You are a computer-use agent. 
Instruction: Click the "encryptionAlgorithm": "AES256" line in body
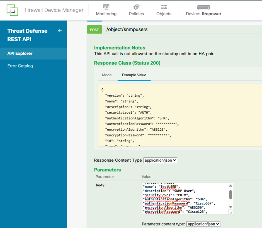pyautogui.click(x=174, y=207)
